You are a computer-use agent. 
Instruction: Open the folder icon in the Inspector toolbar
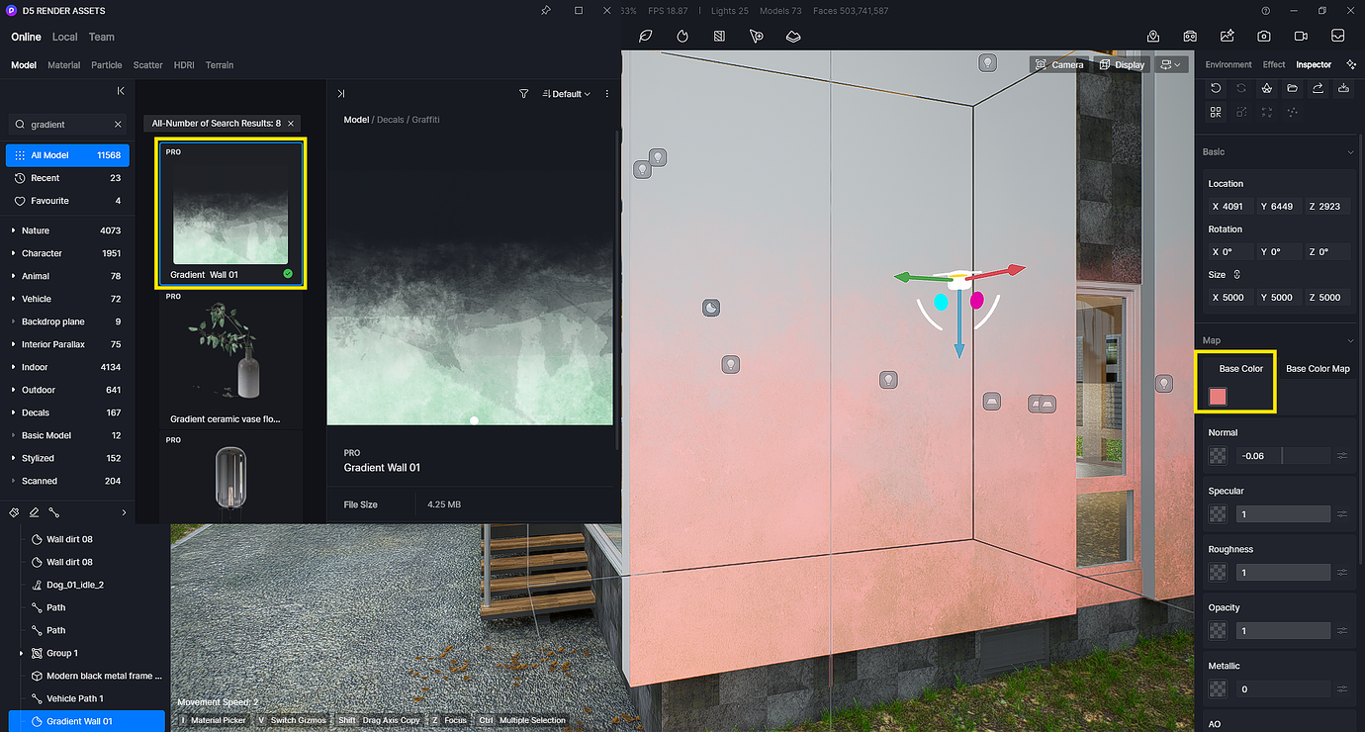(1292, 88)
